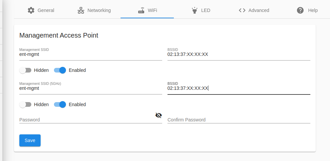Disable the Management SSID Enabled switch
Viewport: 330px width, 161px height.
[60, 70]
